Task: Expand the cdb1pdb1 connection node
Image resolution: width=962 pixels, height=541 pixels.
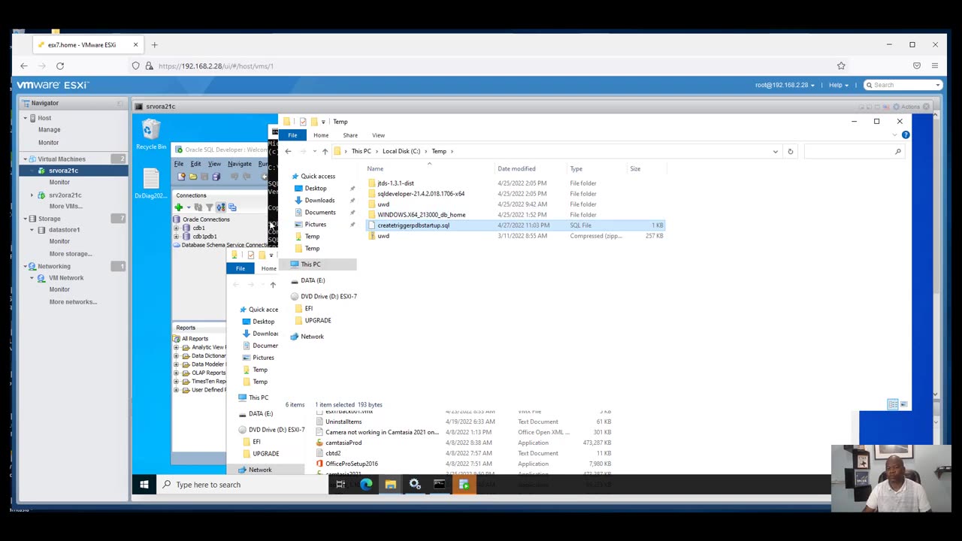Action: tap(177, 237)
